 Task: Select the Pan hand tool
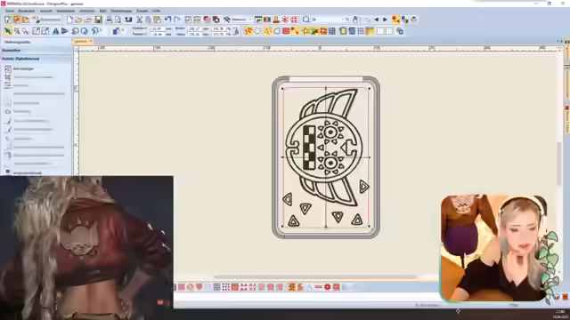point(355,20)
